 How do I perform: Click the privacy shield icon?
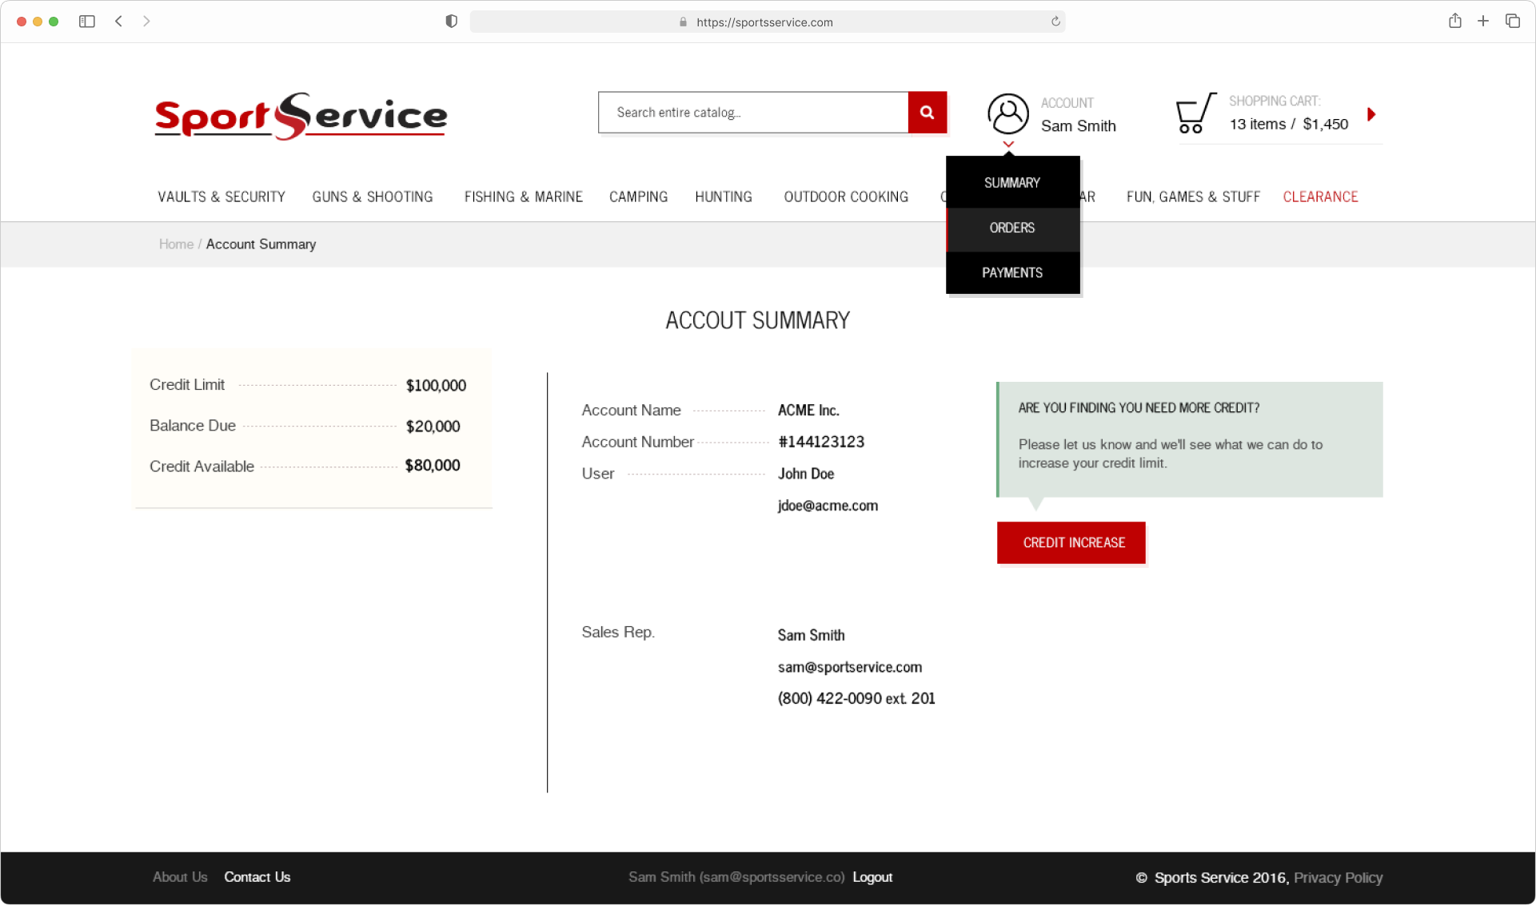(x=451, y=22)
